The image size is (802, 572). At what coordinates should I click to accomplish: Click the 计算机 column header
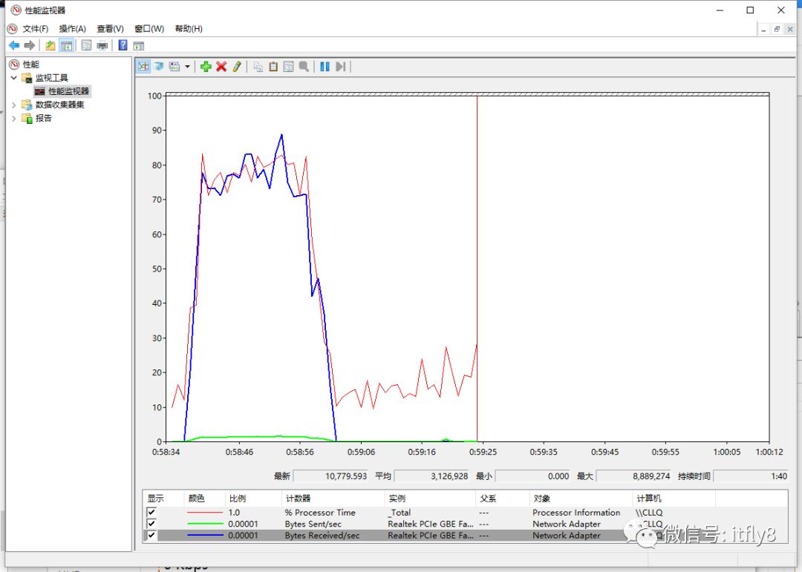674,499
